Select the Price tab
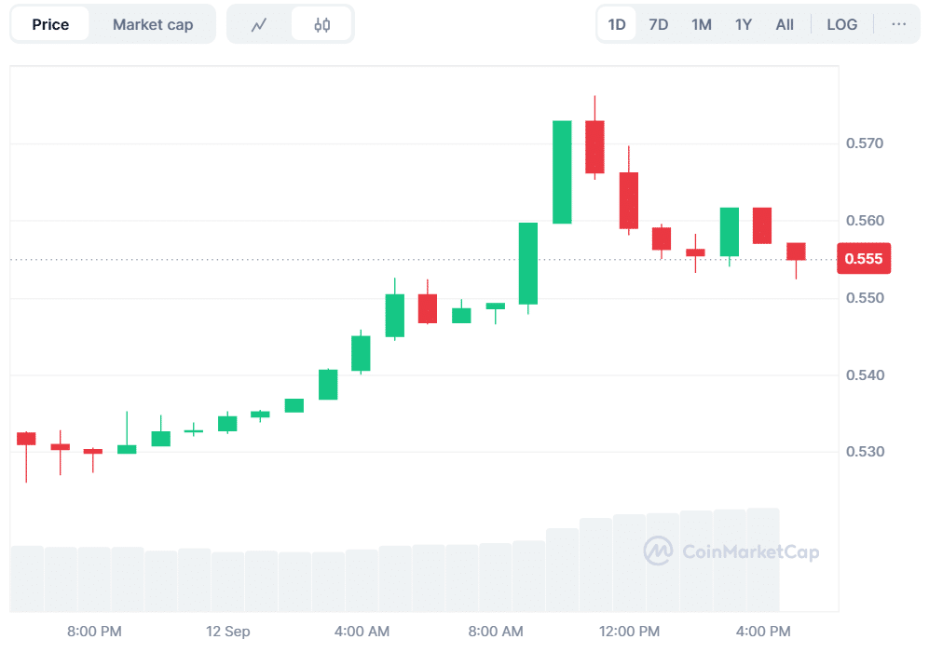929x653 pixels. coord(50,24)
